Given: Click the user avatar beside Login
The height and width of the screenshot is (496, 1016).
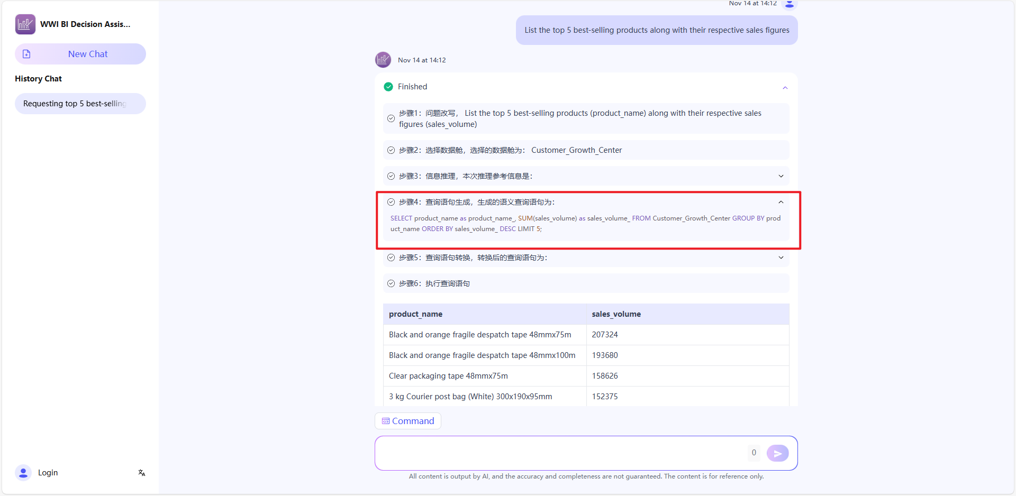Looking at the screenshot, I should 23,473.
